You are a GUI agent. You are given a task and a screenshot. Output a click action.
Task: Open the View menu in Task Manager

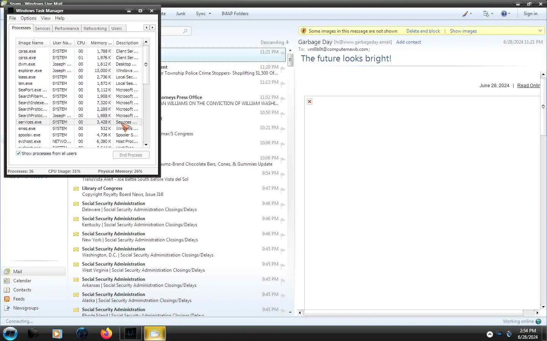(x=46, y=18)
